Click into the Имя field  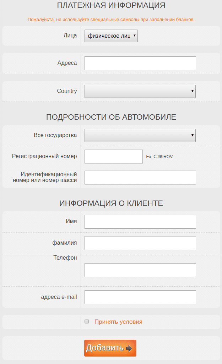(x=140, y=222)
